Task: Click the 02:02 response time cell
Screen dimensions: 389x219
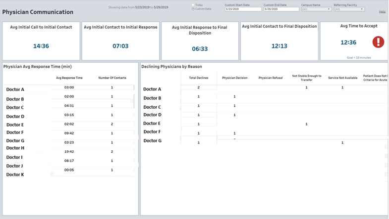Action: point(69,124)
